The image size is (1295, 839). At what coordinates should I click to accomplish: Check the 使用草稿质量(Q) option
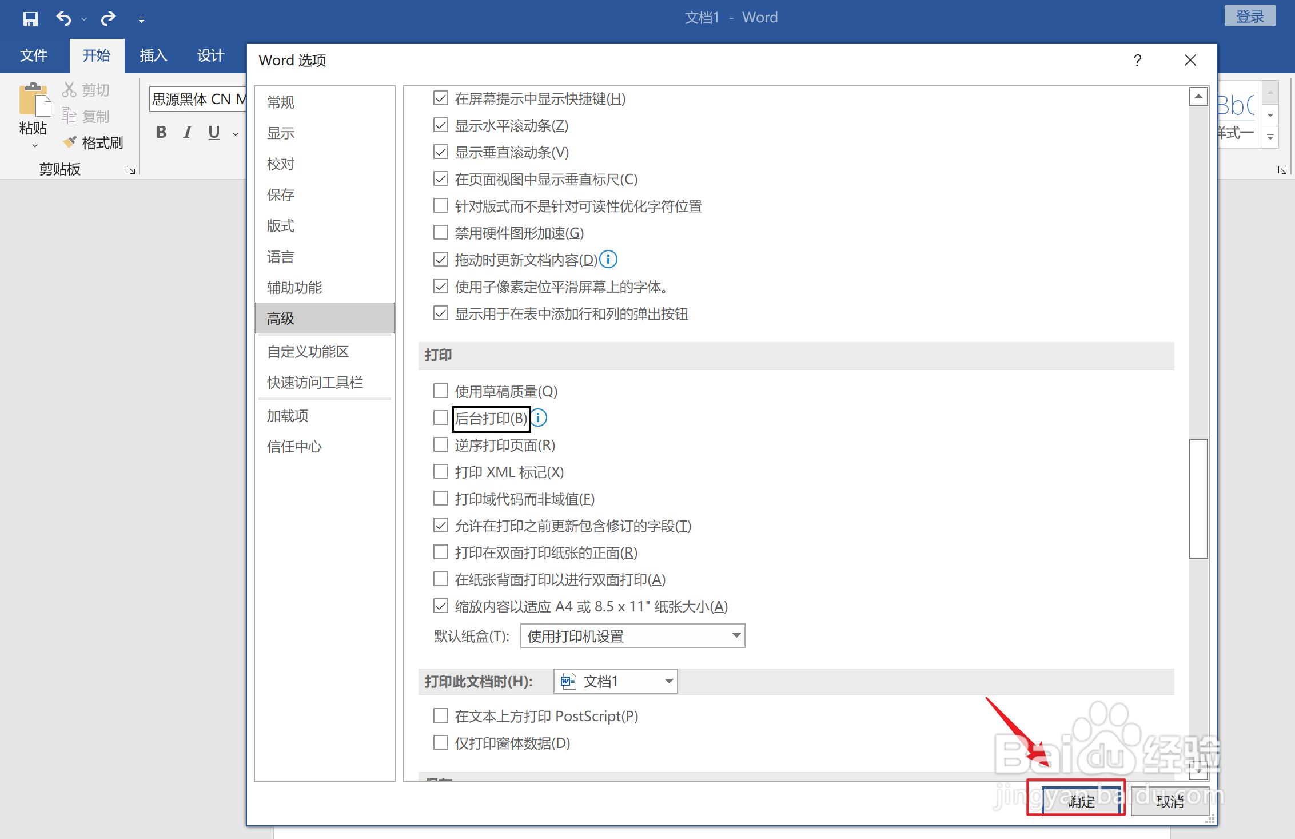tap(440, 391)
